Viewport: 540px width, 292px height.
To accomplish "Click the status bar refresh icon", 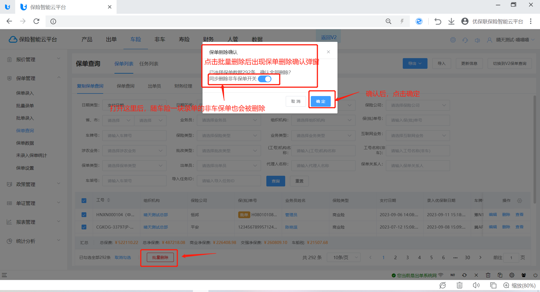I will (464, 275).
